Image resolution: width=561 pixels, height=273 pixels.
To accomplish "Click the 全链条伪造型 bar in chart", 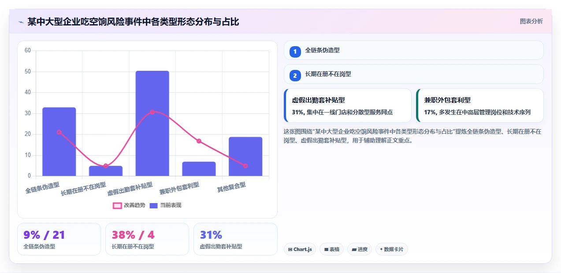I will coord(59,142).
